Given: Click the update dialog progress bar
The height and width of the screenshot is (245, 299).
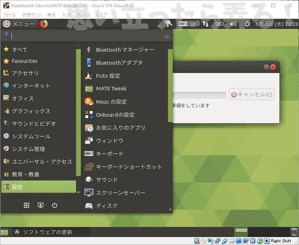Looking at the screenshot, I should tap(199, 95).
